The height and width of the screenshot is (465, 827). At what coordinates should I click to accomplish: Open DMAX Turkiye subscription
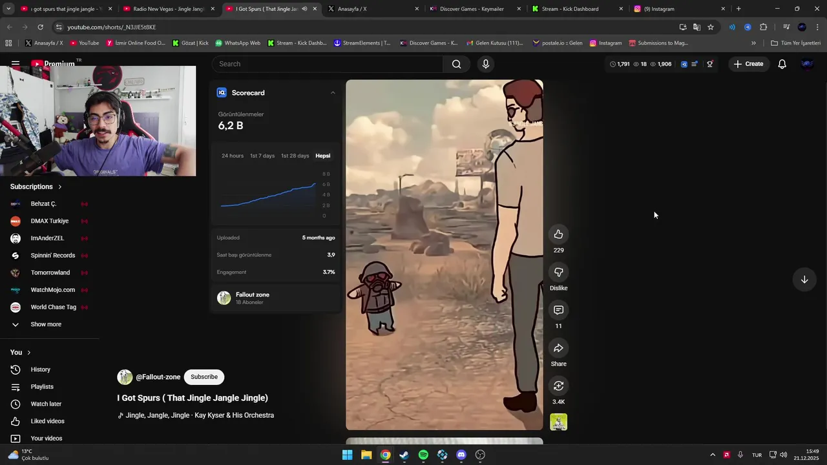click(x=49, y=221)
